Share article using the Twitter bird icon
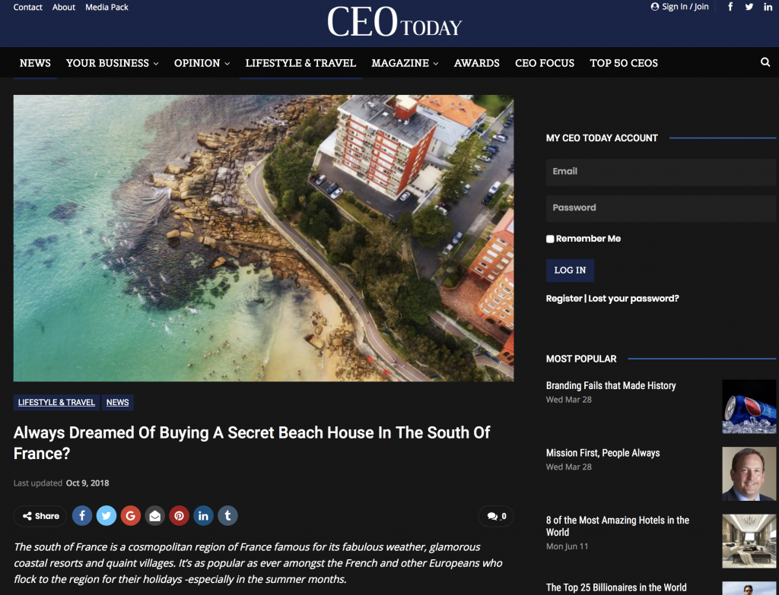The image size is (779, 595). pos(107,516)
